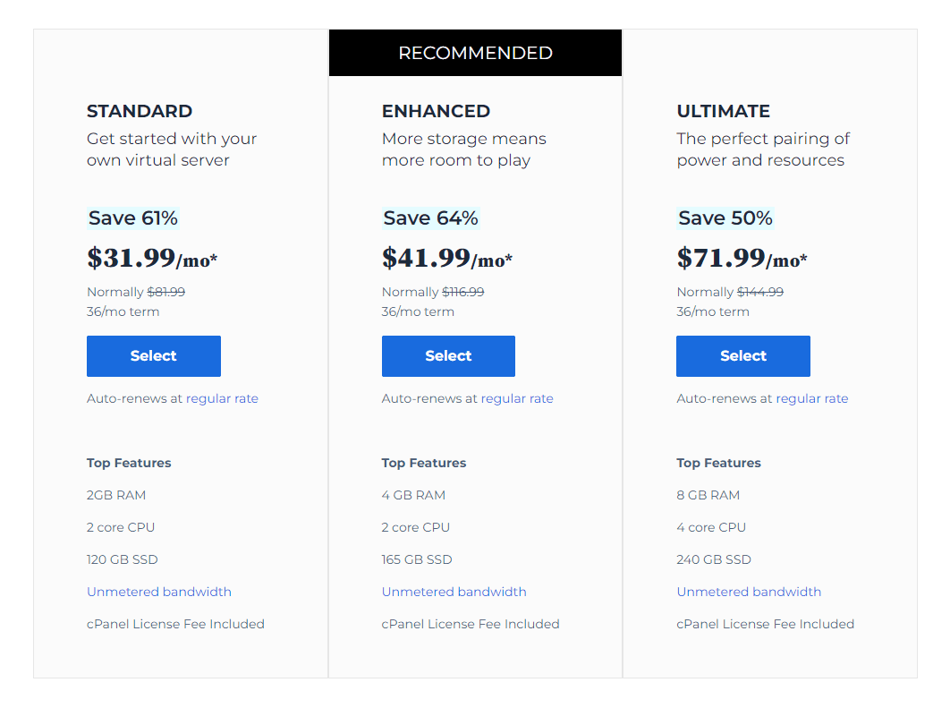Click Unmetered bandwidth under ENHANCED plan
This screenshot has width=950, height=708.
(x=454, y=592)
